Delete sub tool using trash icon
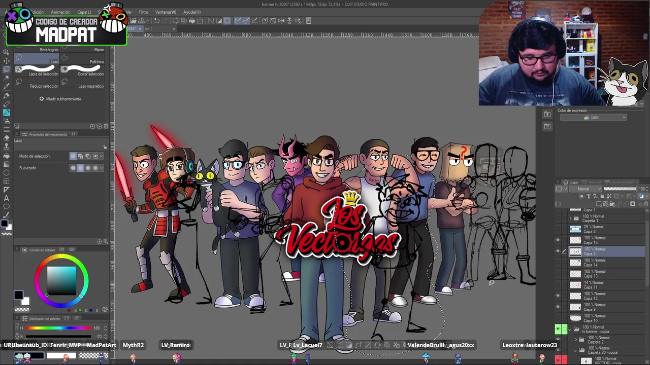This screenshot has height=365, width=650. click(x=106, y=126)
